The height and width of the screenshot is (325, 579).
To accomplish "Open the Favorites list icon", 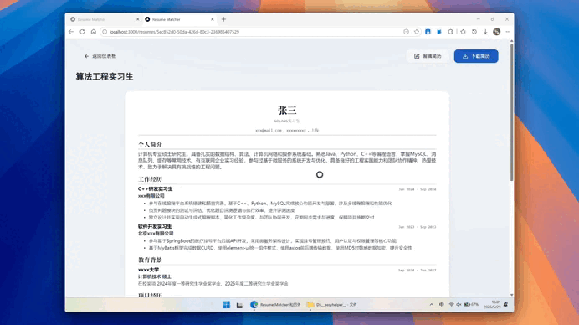I will 463,32.
